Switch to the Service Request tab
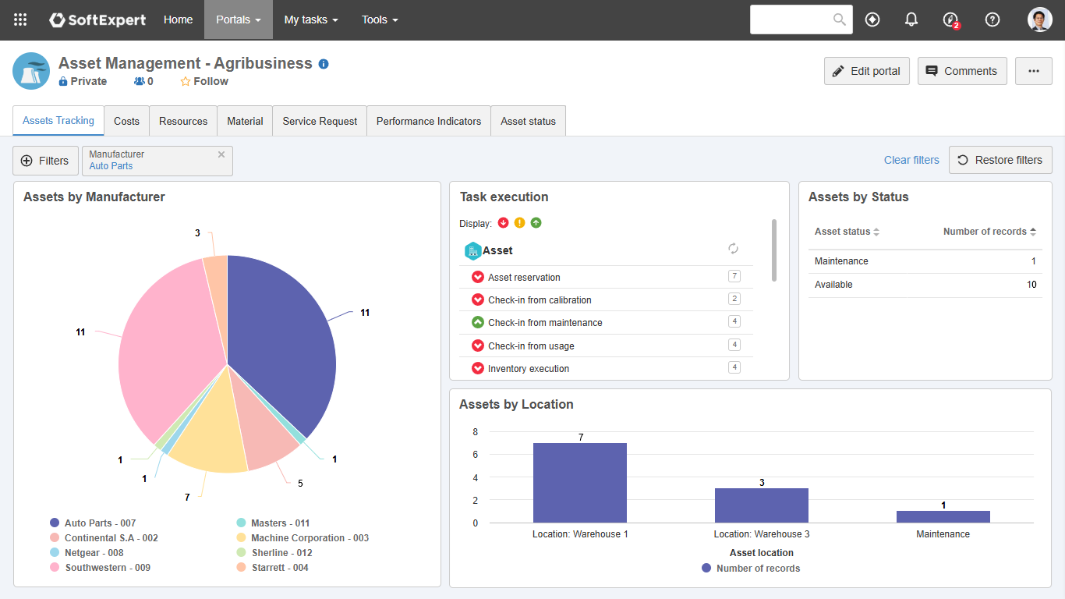Image resolution: width=1065 pixels, height=599 pixels. coord(320,121)
